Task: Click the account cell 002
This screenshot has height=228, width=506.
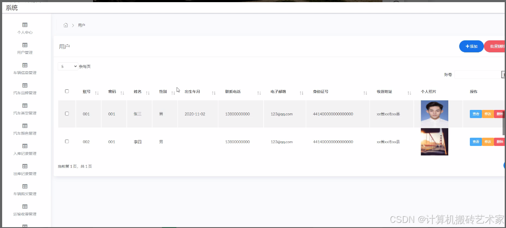Action: pyautogui.click(x=86, y=142)
